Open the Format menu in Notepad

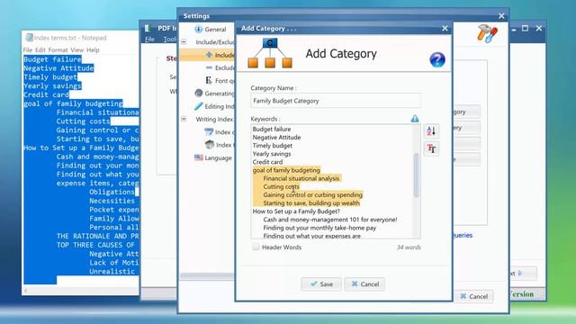click(58, 50)
